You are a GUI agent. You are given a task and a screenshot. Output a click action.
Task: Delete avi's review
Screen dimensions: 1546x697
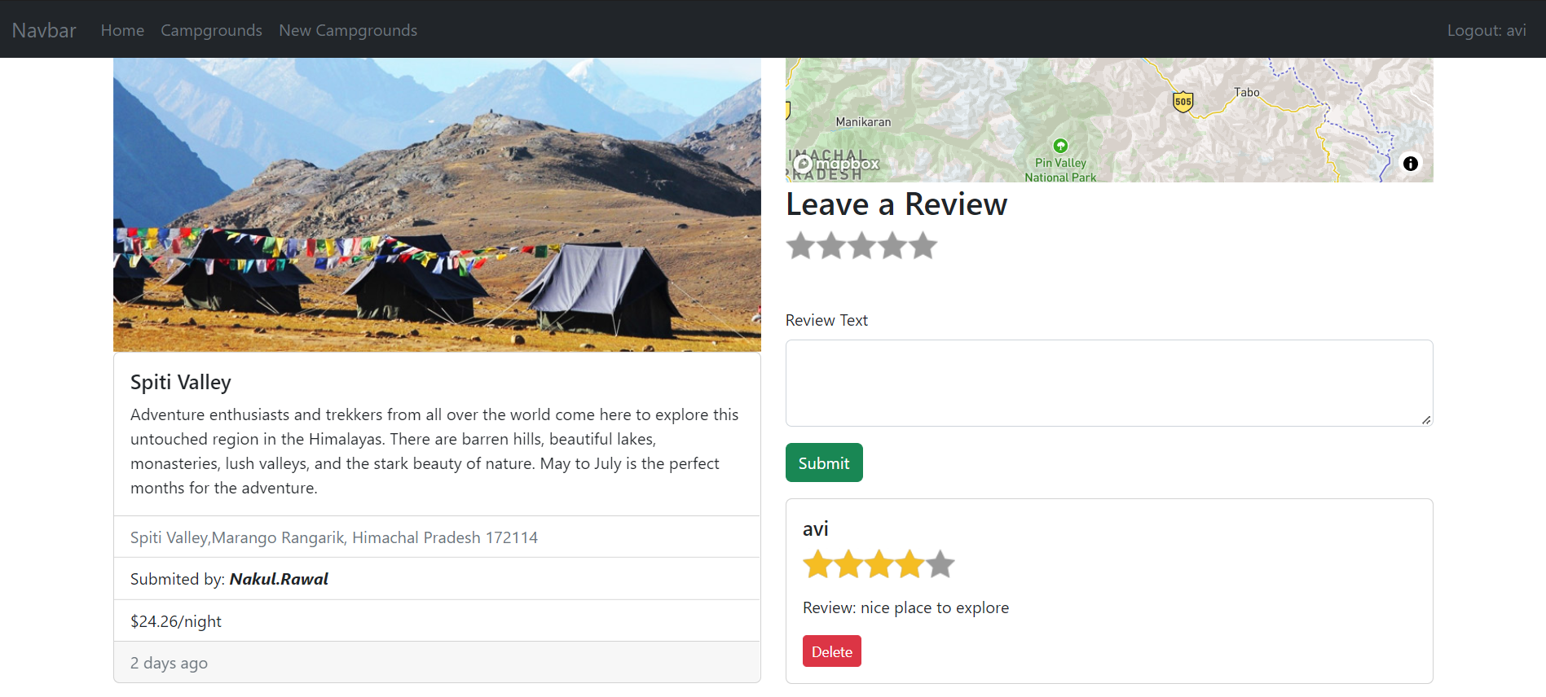[831, 651]
